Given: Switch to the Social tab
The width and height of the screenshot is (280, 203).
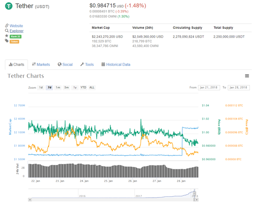Looking at the screenshot, I should click(x=65, y=65).
